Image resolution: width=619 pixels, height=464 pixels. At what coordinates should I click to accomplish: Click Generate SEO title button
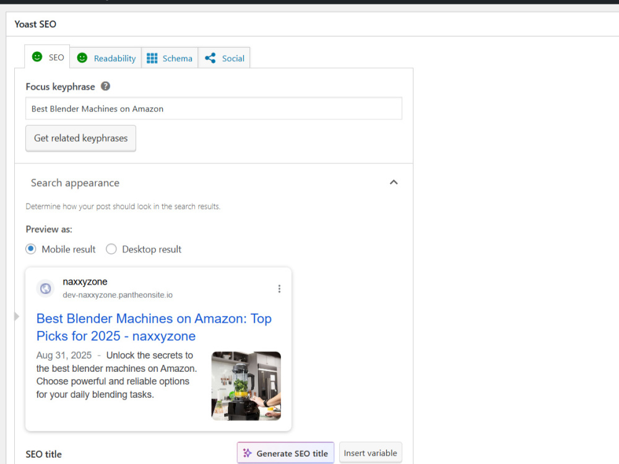coord(285,453)
